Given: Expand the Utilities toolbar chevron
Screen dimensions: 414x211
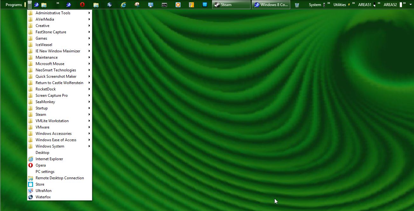Looking at the screenshot, I should pos(353,3).
